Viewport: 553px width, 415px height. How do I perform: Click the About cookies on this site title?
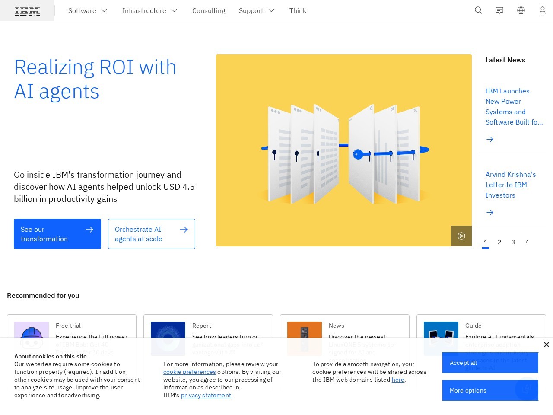(x=51, y=356)
